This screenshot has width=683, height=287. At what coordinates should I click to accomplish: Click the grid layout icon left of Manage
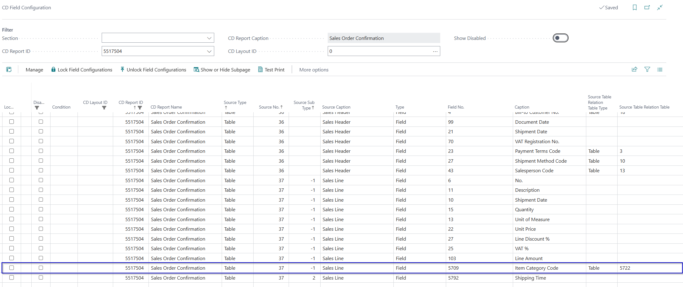click(x=9, y=70)
